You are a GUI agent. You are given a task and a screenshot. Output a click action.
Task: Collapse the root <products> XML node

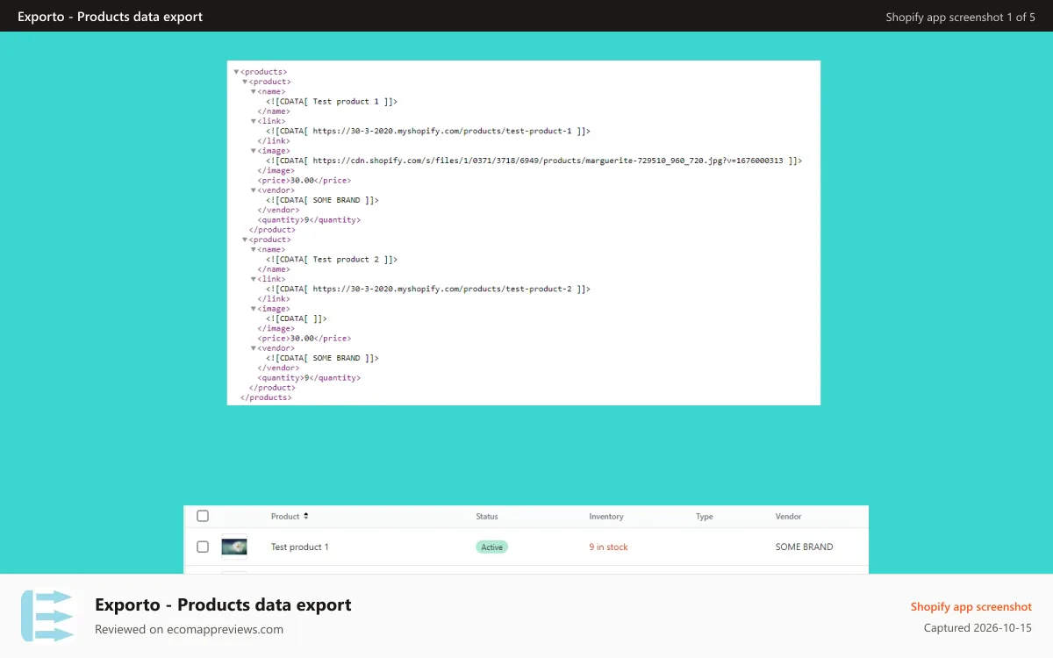tap(236, 72)
